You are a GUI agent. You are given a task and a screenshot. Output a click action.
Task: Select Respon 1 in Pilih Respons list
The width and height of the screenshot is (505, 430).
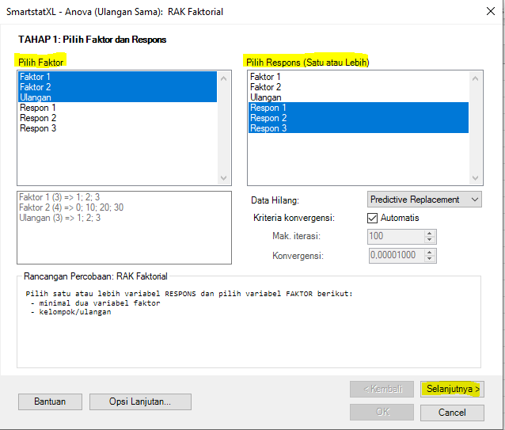point(268,108)
